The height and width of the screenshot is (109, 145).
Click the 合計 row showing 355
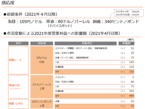click(95, 72)
